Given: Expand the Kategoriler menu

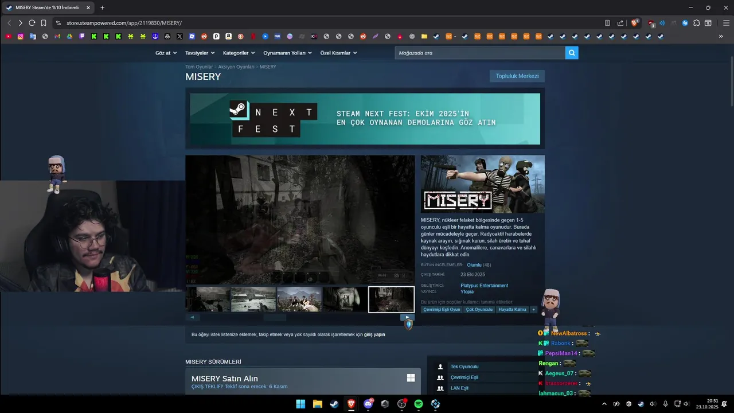Looking at the screenshot, I should (x=239, y=53).
